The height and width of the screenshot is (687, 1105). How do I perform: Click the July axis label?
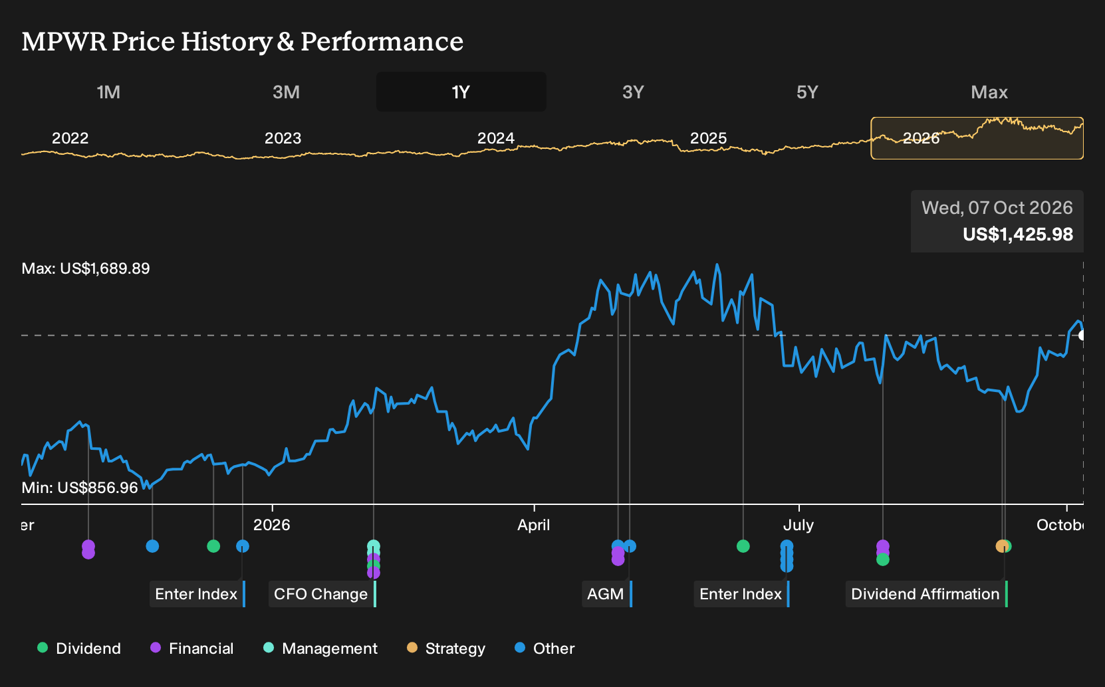(798, 525)
